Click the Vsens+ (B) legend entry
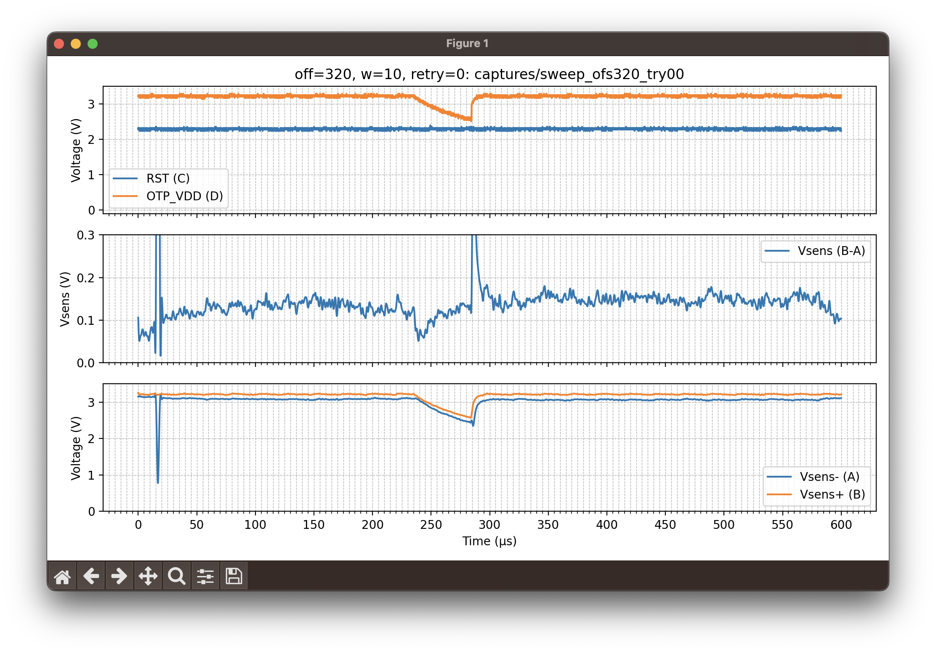Screen dimensions: 936x653 pos(832,494)
